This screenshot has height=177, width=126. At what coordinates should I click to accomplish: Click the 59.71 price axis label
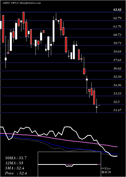click(117, 43)
